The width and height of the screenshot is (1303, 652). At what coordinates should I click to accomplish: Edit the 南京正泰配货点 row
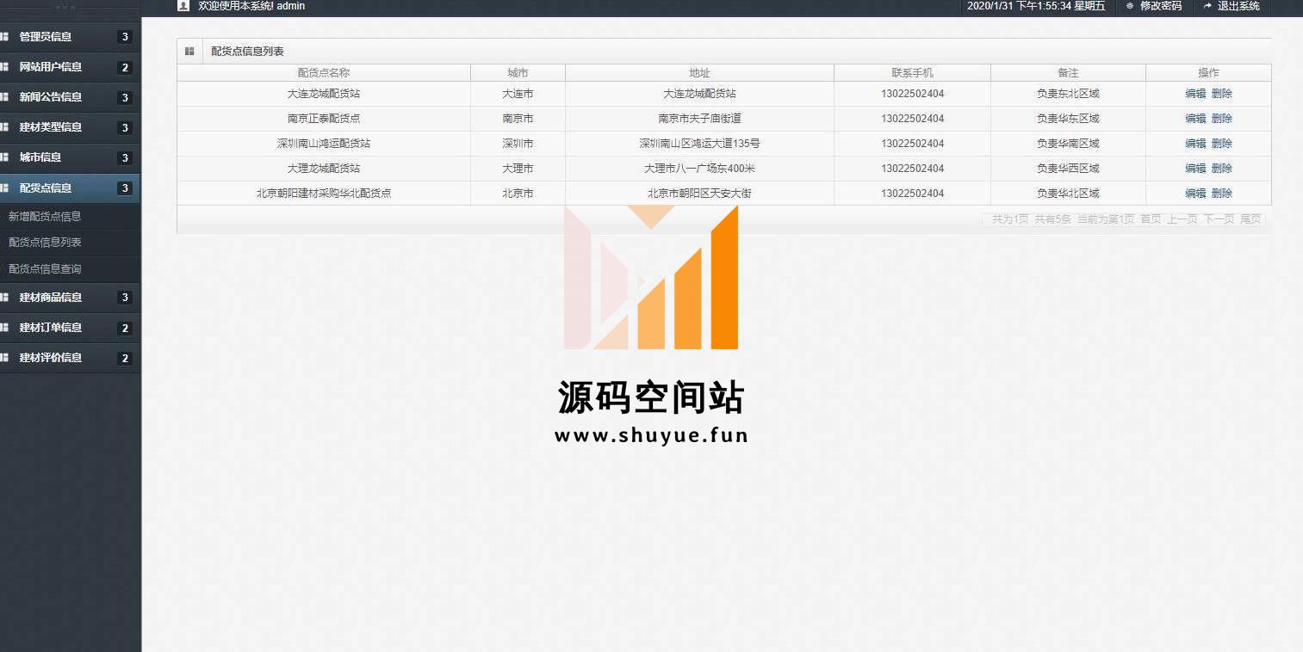click(1195, 119)
